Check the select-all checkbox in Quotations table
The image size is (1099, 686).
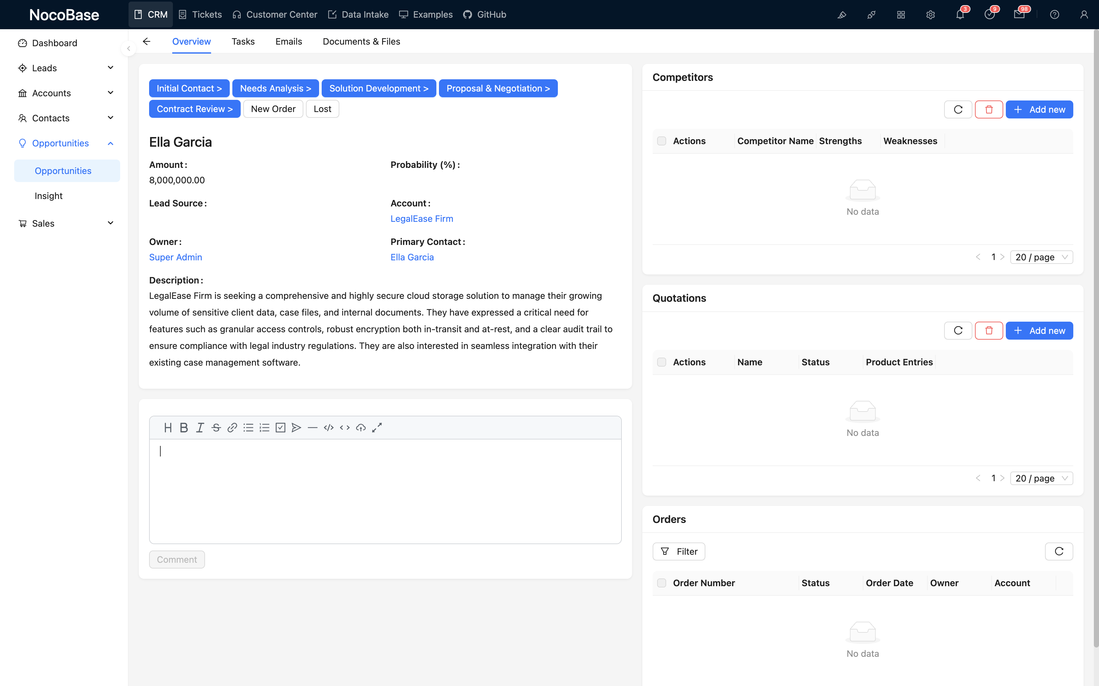coord(661,361)
